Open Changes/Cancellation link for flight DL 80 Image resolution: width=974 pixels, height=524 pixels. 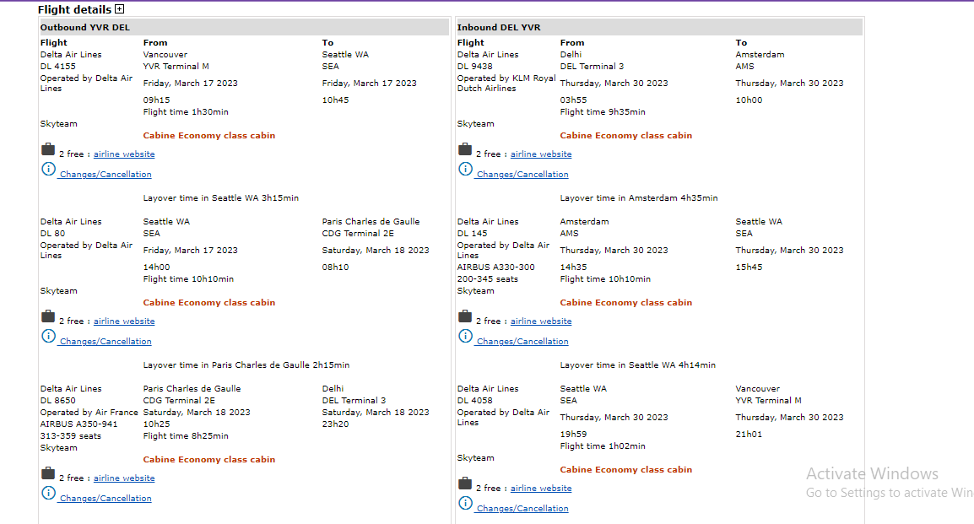106,342
